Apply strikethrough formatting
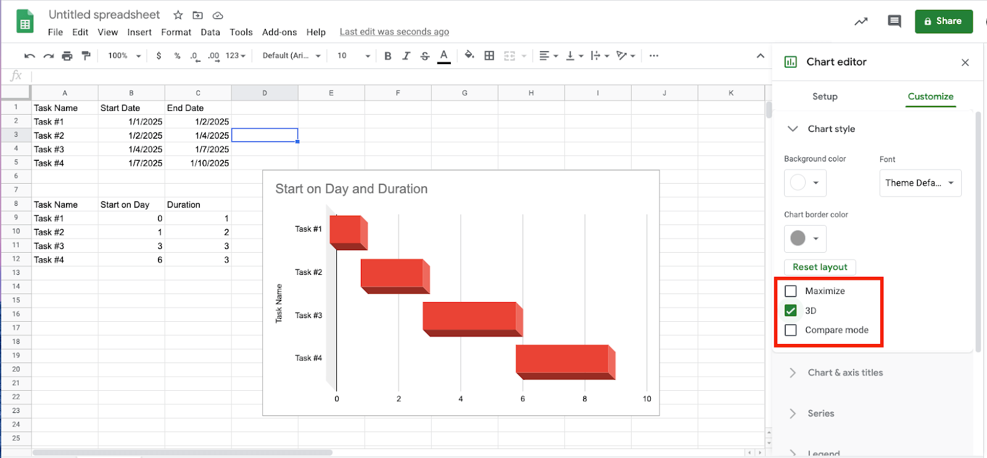The height and width of the screenshot is (458, 987). 424,56
